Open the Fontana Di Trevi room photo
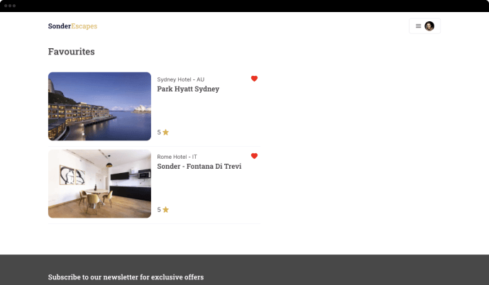489x285 pixels. point(99,184)
